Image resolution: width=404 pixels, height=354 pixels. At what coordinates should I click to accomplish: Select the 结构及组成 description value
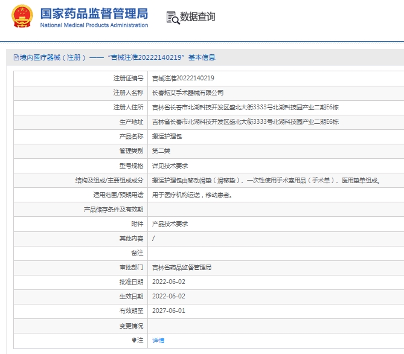266,181
